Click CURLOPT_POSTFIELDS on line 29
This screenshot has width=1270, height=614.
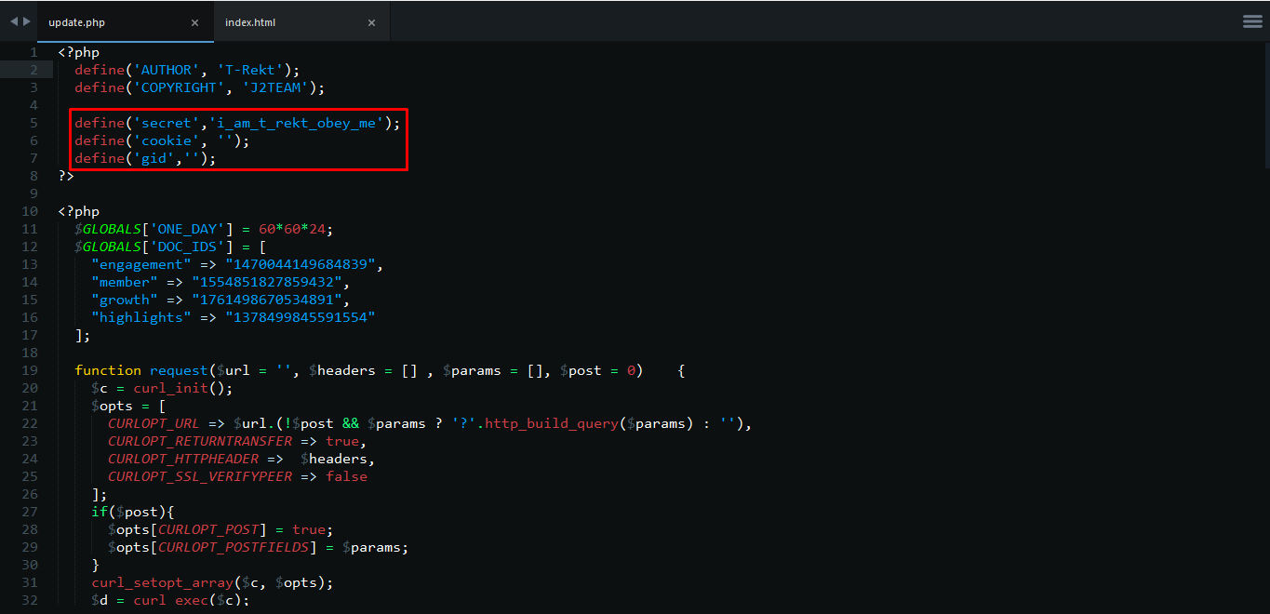(234, 548)
